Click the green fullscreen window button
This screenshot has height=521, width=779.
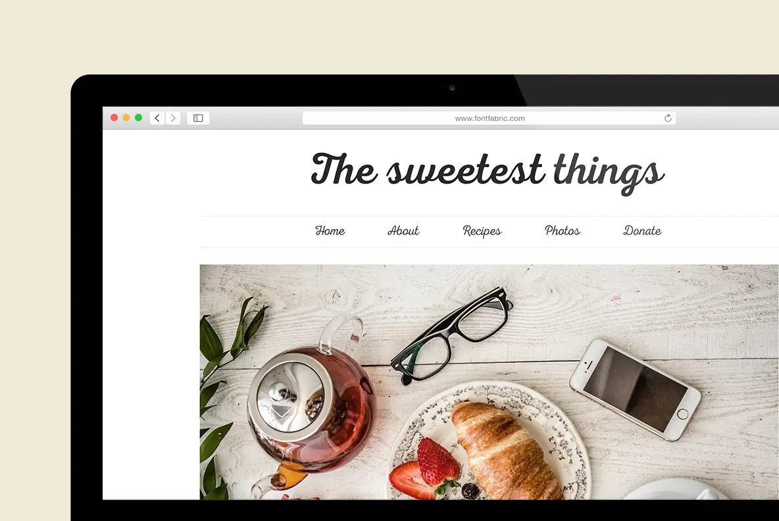139,118
